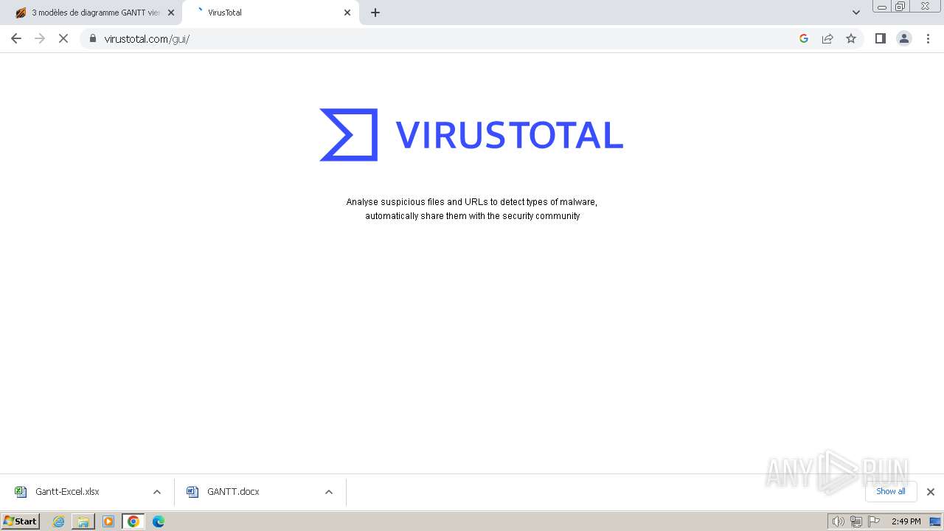Share this page via share icon
Image resolution: width=944 pixels, height=531 pixels.
(x=827, y=38)
